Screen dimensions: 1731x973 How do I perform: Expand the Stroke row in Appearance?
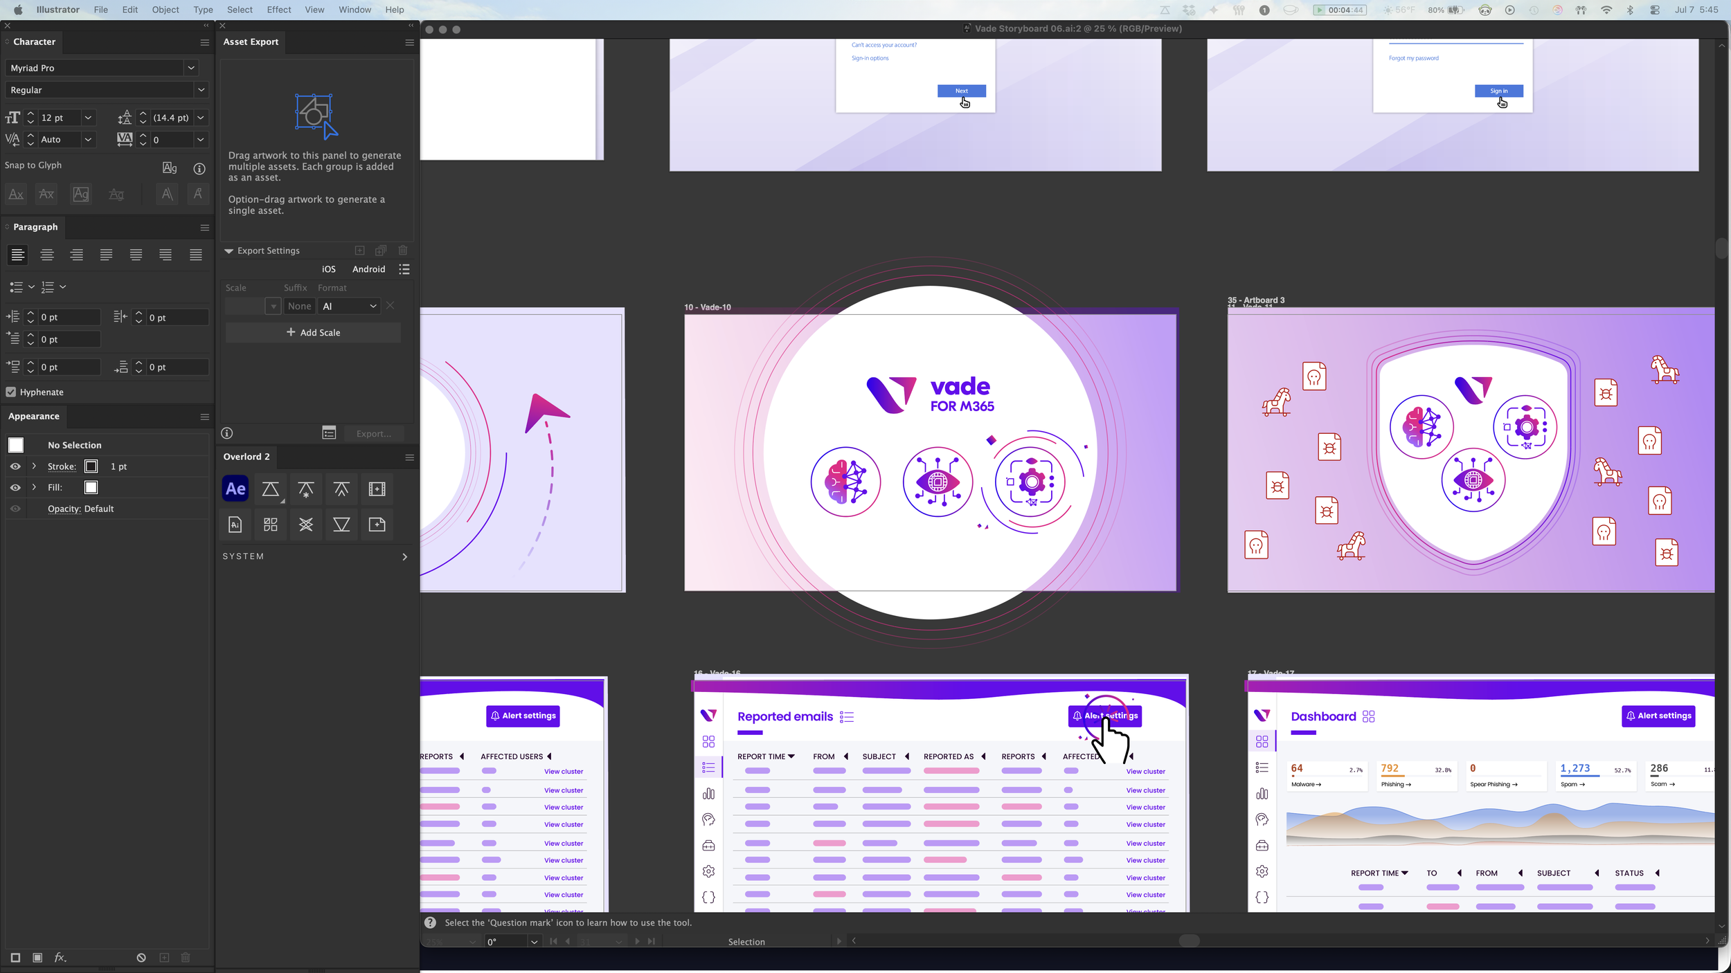tap(34, 466)
